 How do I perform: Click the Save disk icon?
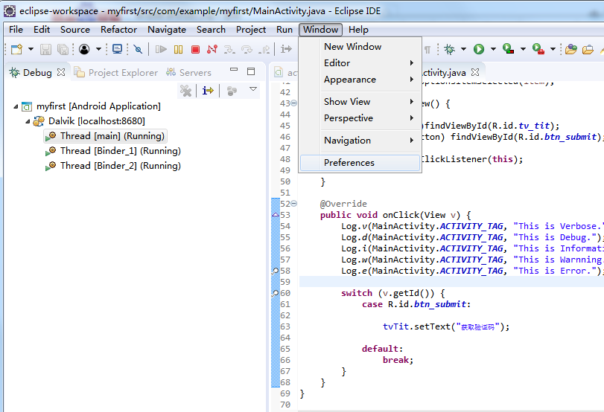[x=46, y=49]
